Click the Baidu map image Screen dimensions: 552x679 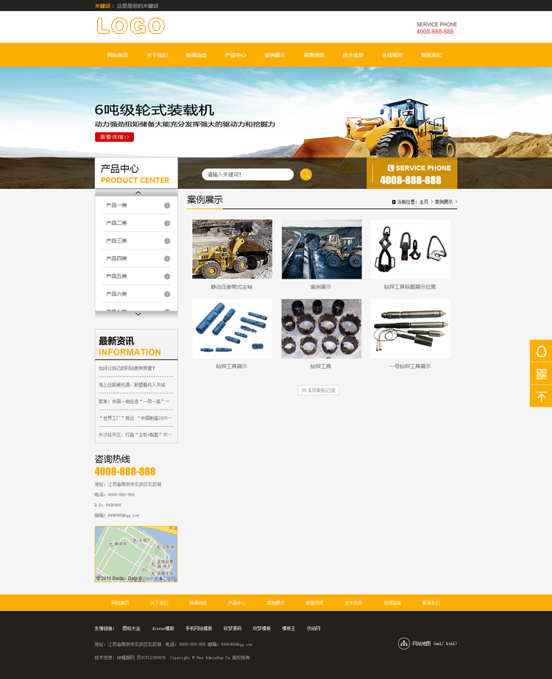pyautogui.click(x=136, y=554)
